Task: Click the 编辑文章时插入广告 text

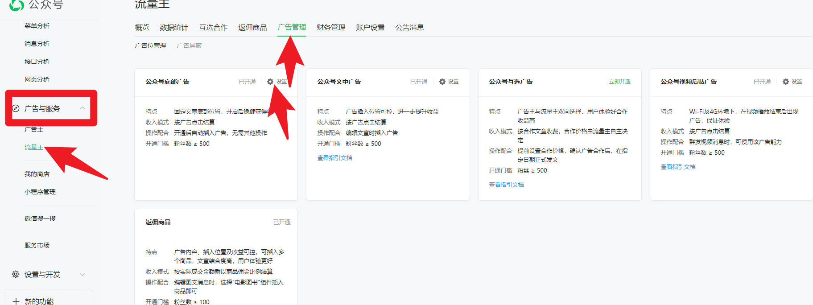Action: coord(372,133)
